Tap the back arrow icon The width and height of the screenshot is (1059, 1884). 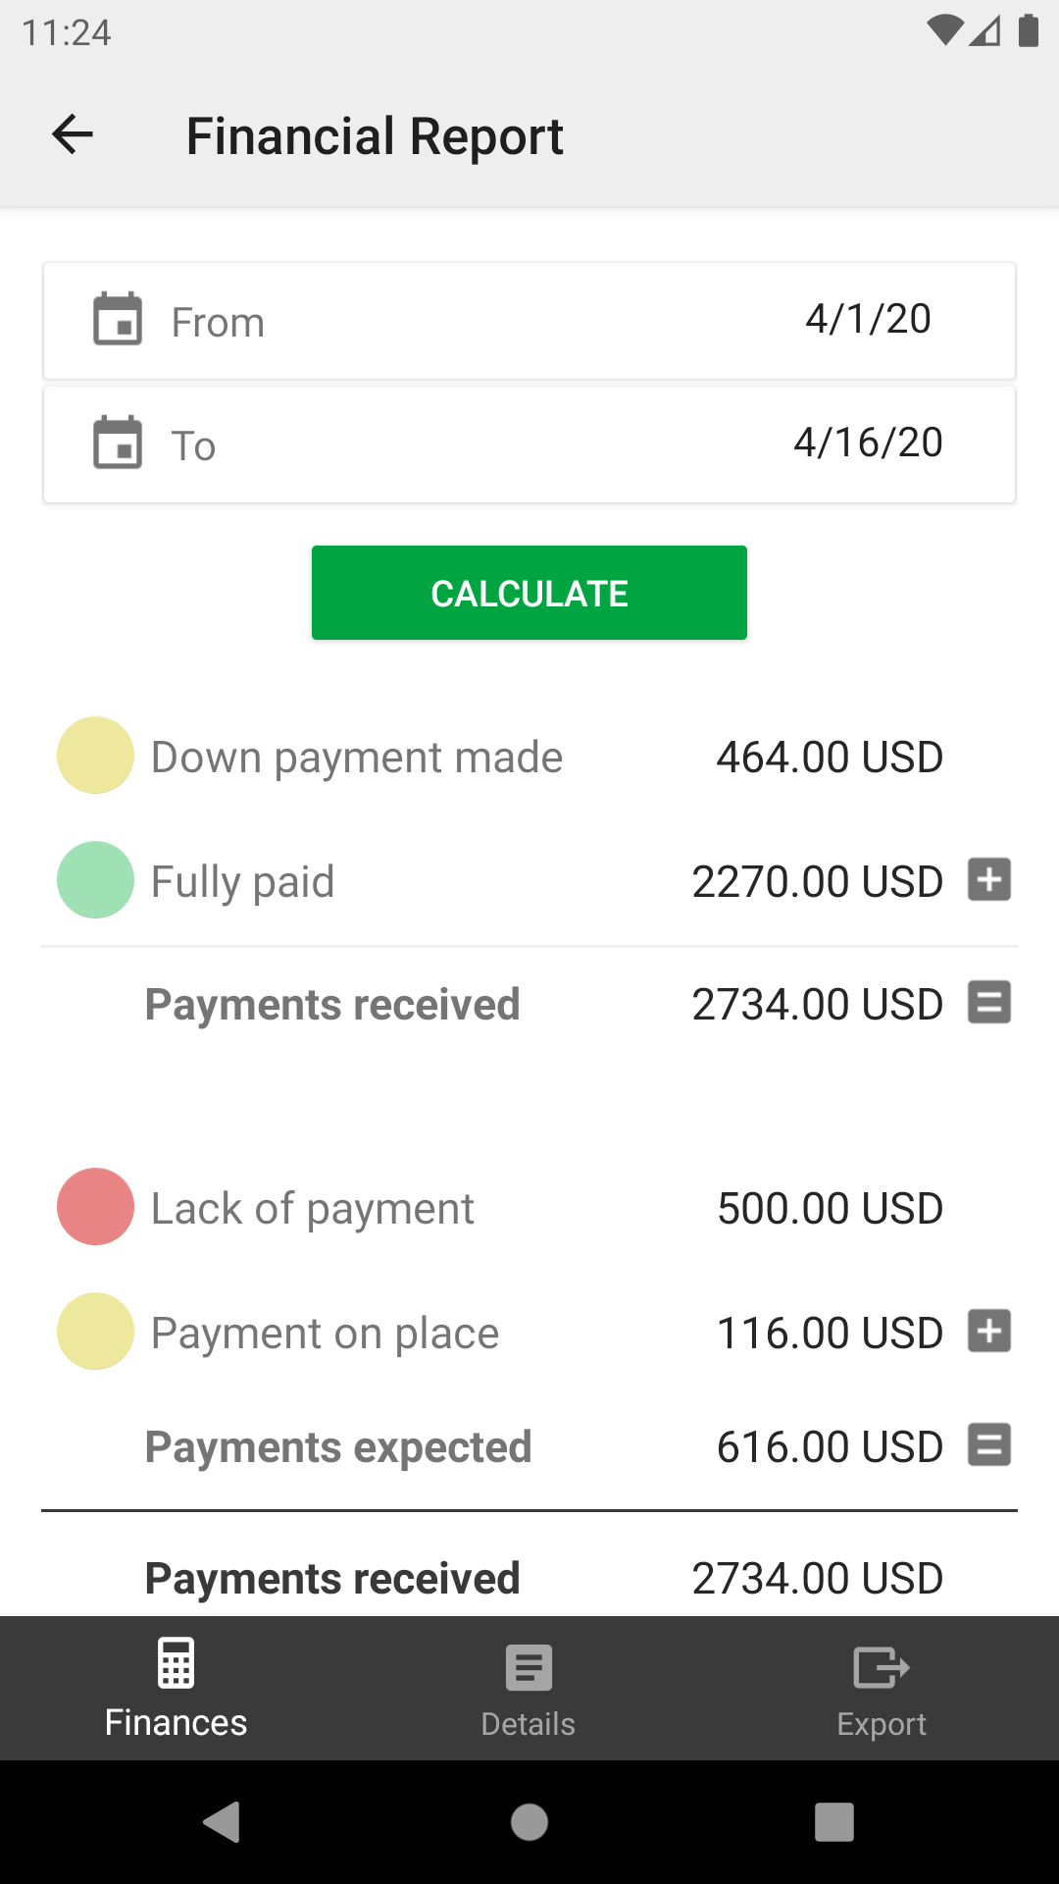[73, 134]
